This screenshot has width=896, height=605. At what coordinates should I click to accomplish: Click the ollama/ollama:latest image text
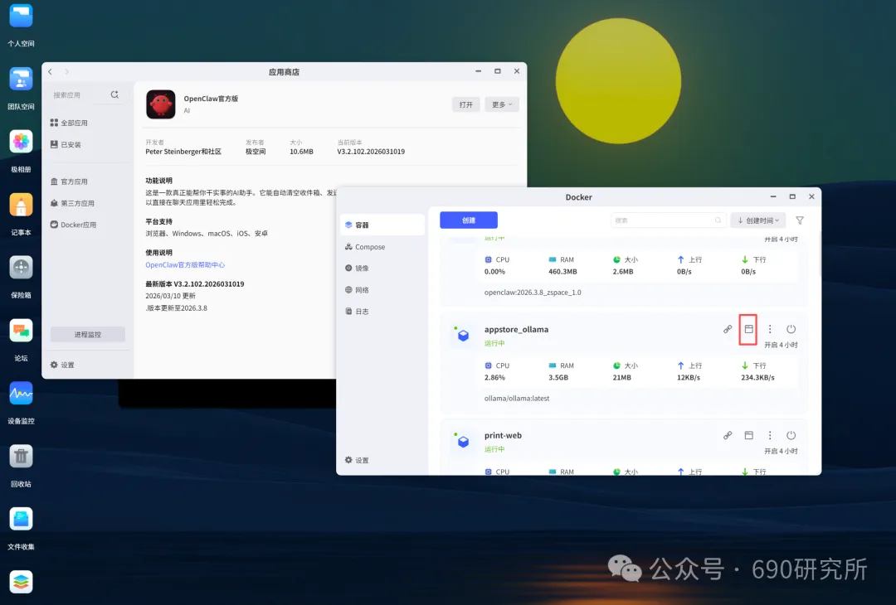(x=517, y=399)
